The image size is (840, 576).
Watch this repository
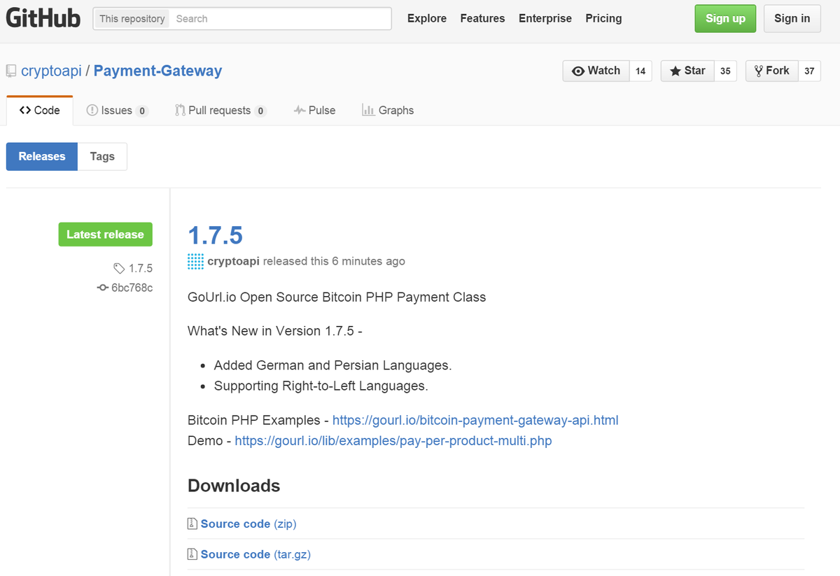tap(596, 71)
